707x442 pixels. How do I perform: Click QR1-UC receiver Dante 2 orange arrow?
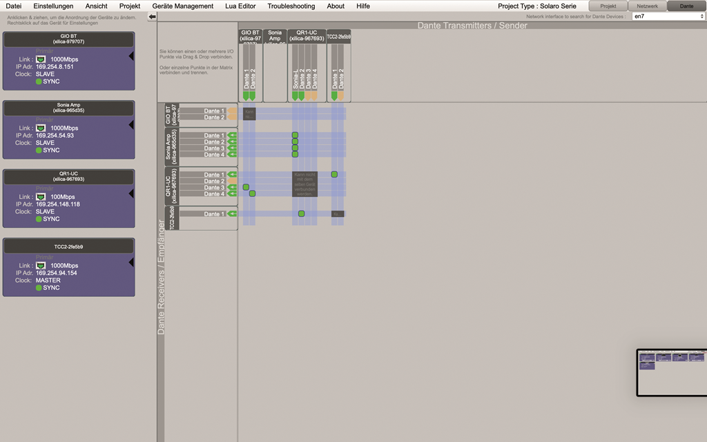[x=232, y=181]
